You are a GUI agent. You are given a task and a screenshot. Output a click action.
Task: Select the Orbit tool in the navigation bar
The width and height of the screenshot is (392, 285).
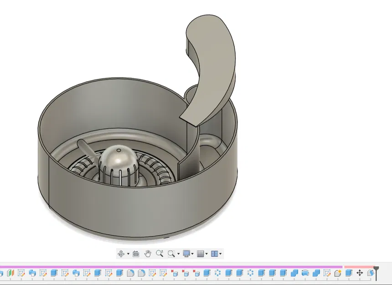(121, 254)
